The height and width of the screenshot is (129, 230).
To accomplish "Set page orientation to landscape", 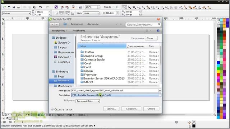I will [61, 13].
